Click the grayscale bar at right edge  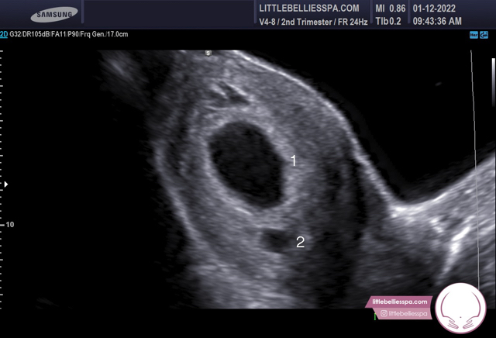(x=494, y=81)
